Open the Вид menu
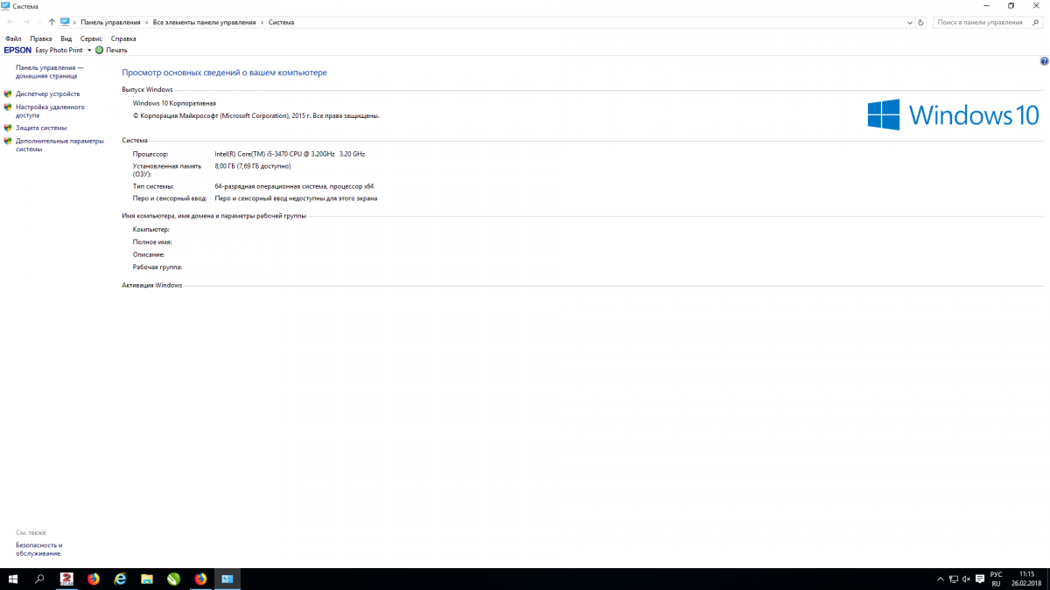Viewport: 1050px width, 590px height. (x=66, y=38)
